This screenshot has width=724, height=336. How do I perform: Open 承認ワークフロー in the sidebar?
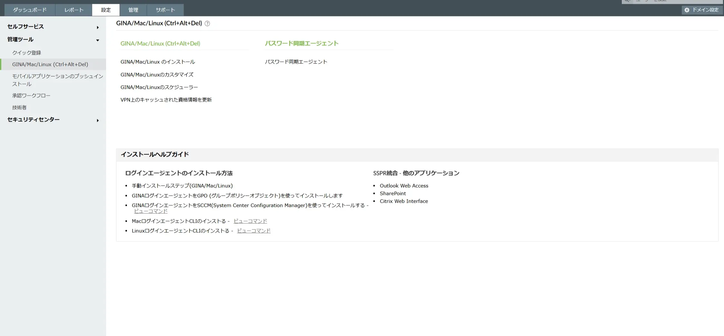(31, 96)
